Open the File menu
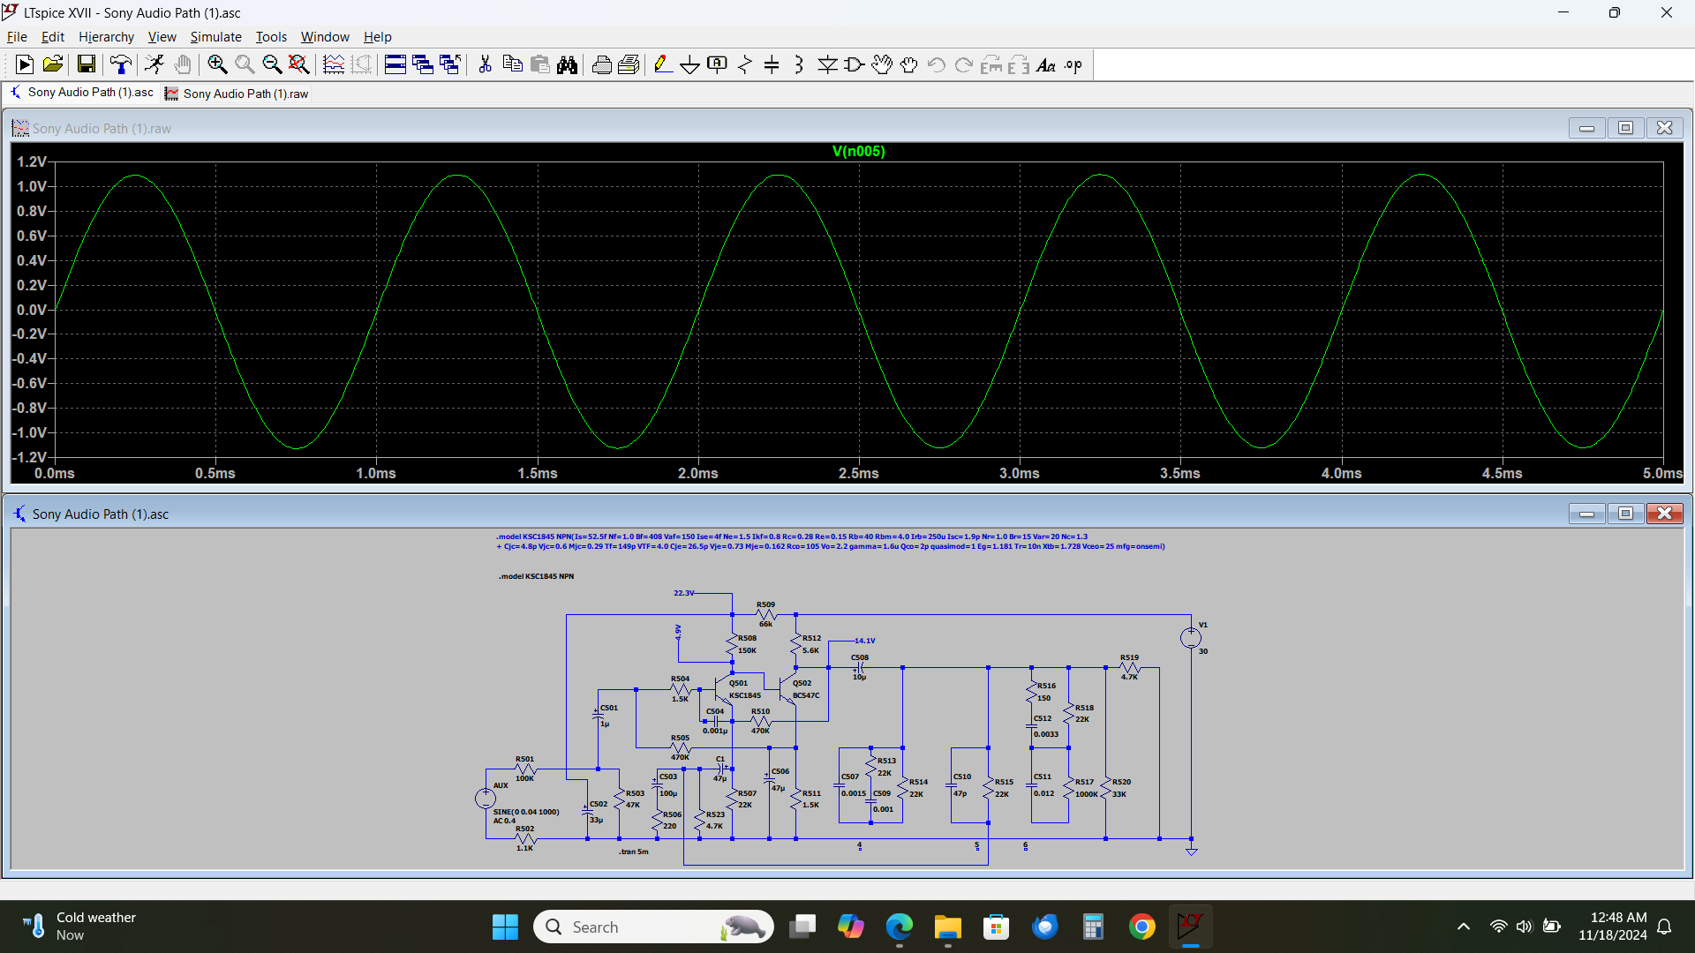Image resolution: width=1695 pixels, height=953 pixels. pos(17,37)
